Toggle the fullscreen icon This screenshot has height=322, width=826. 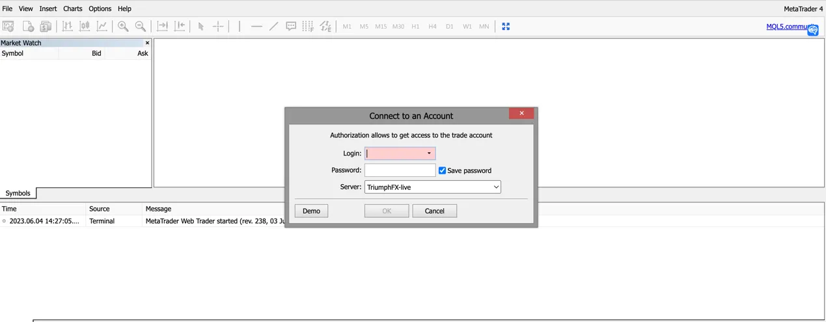point(506,27)
